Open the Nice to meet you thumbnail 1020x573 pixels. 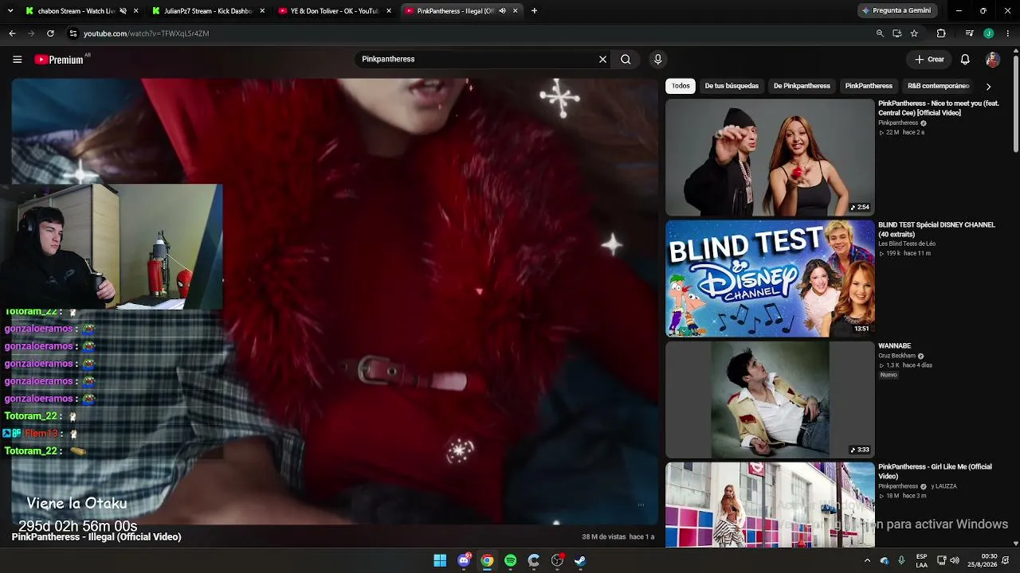point(770,158)
